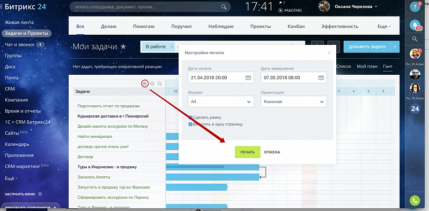Open Календарь in sidebar

click(17, 144)
